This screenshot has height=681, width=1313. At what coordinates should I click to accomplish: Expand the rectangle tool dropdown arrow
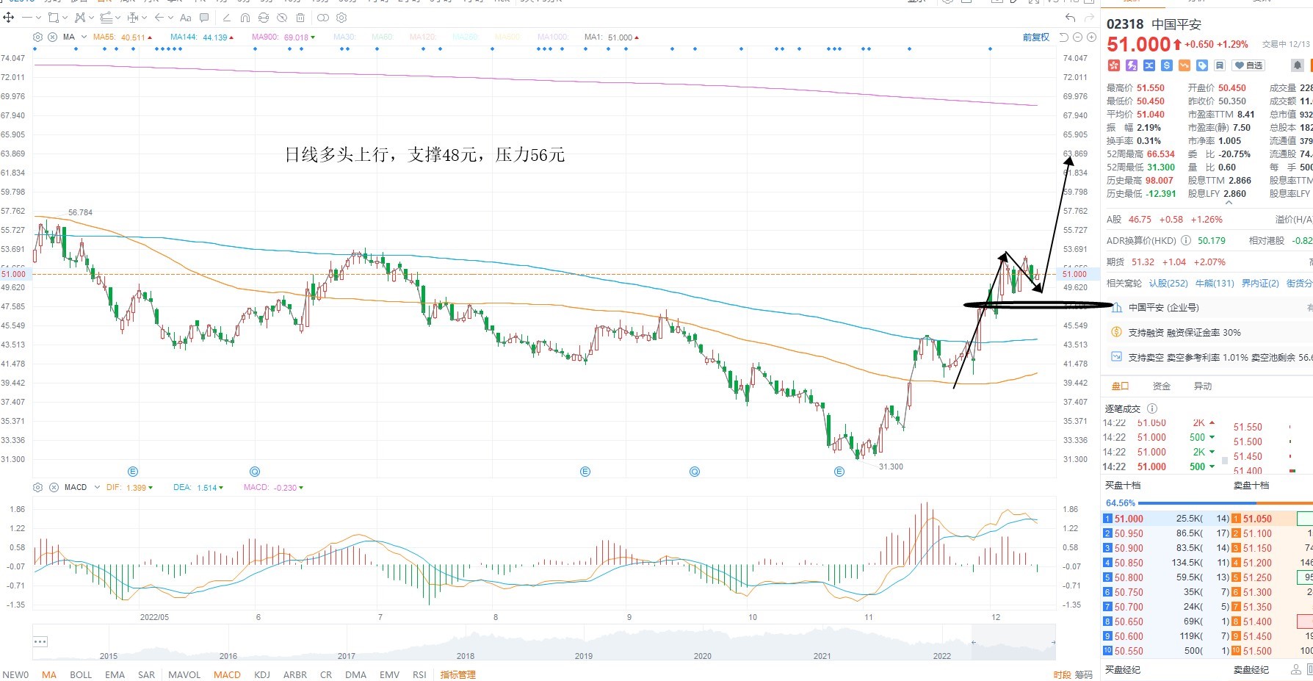click(65, 18)
